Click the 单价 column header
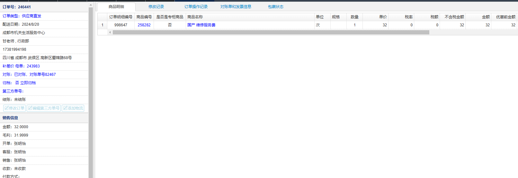This screenshot has width=518, height=178. point(375,17)
